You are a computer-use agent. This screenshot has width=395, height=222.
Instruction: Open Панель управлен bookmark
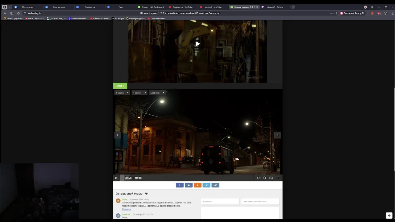pyautogui.click(x=14, y=18)
